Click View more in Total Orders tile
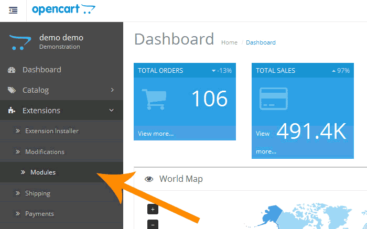Screen dimensions: 367x229 click(156, 134)
